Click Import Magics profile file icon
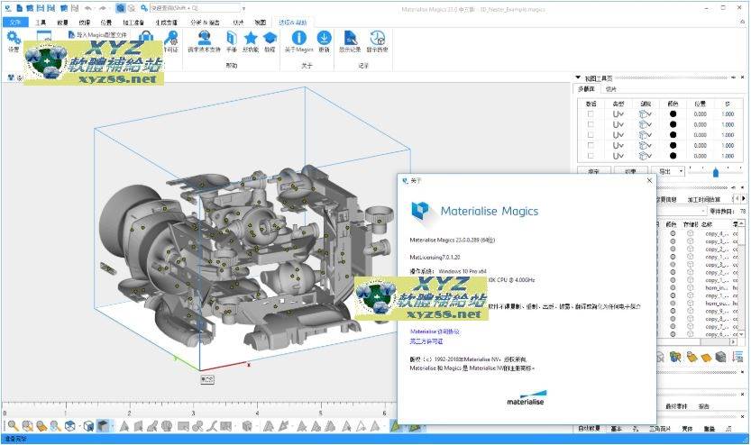The width and height of the screenshot is (751, 445). pyautogui.click(x=71, y=35)
